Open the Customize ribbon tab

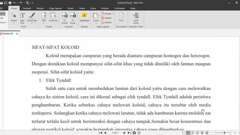click(x=119, y=8)
